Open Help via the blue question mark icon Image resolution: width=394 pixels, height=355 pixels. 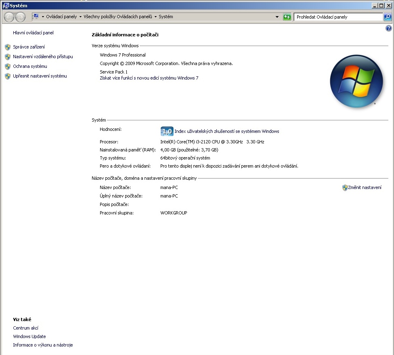pyautogui.click(x=389, y=28)
